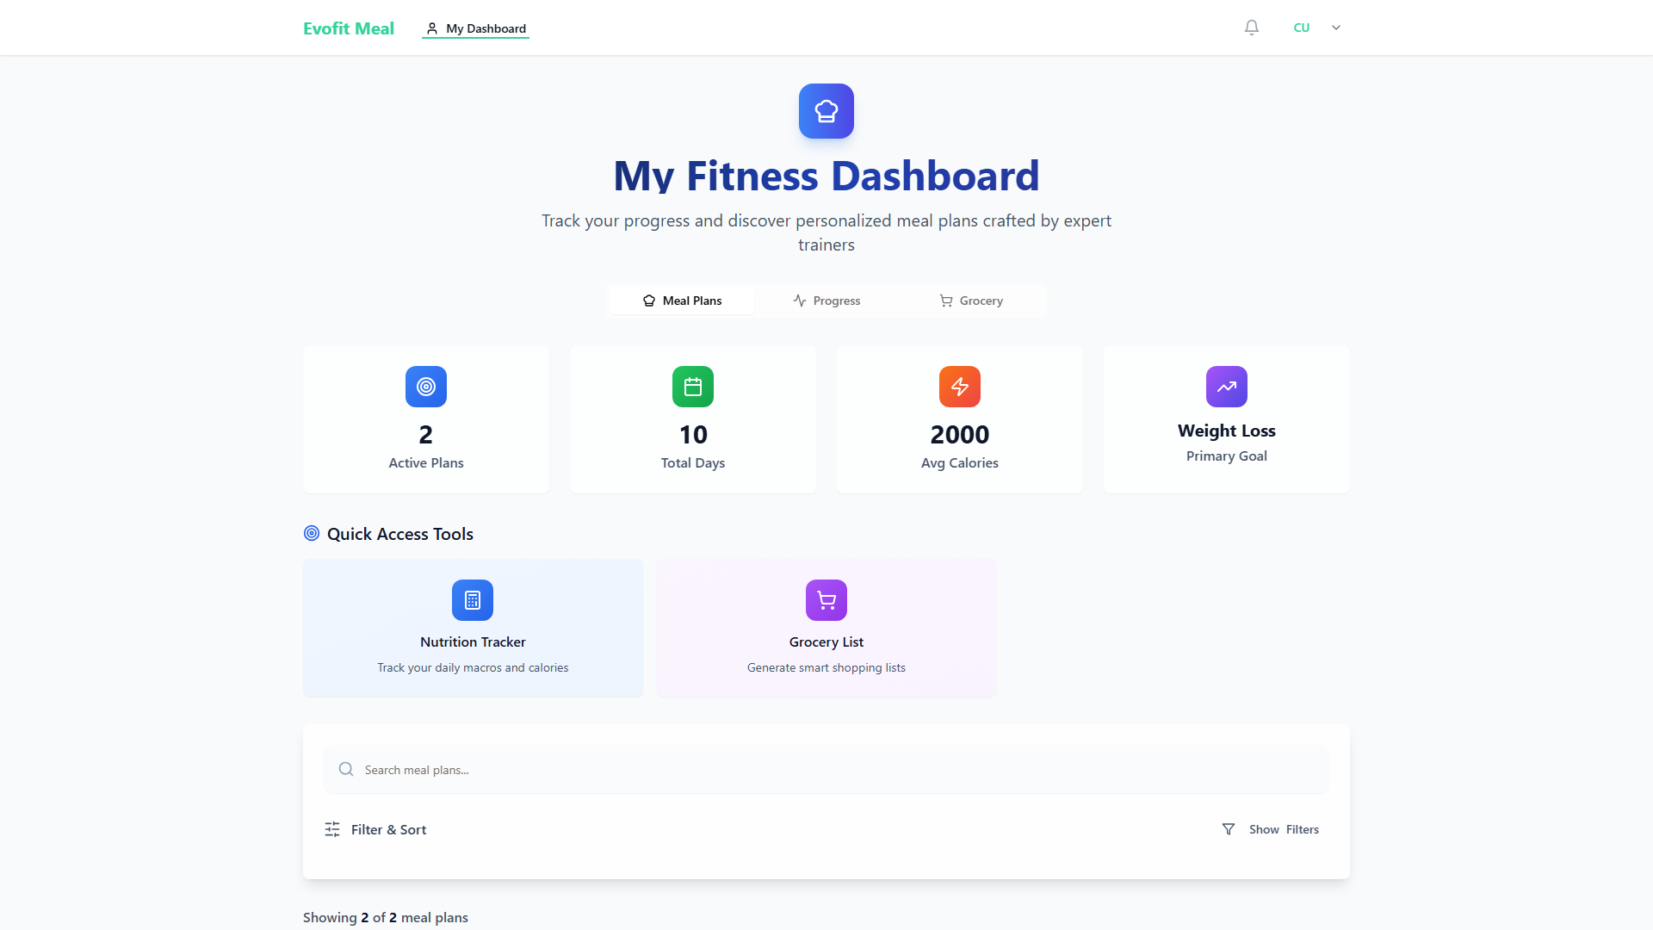Toggle Show Filters panel
The image size is (1653, 930).
(1271, 829)
